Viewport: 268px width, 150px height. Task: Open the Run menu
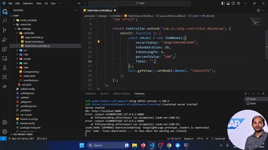(x=53, y=3)
